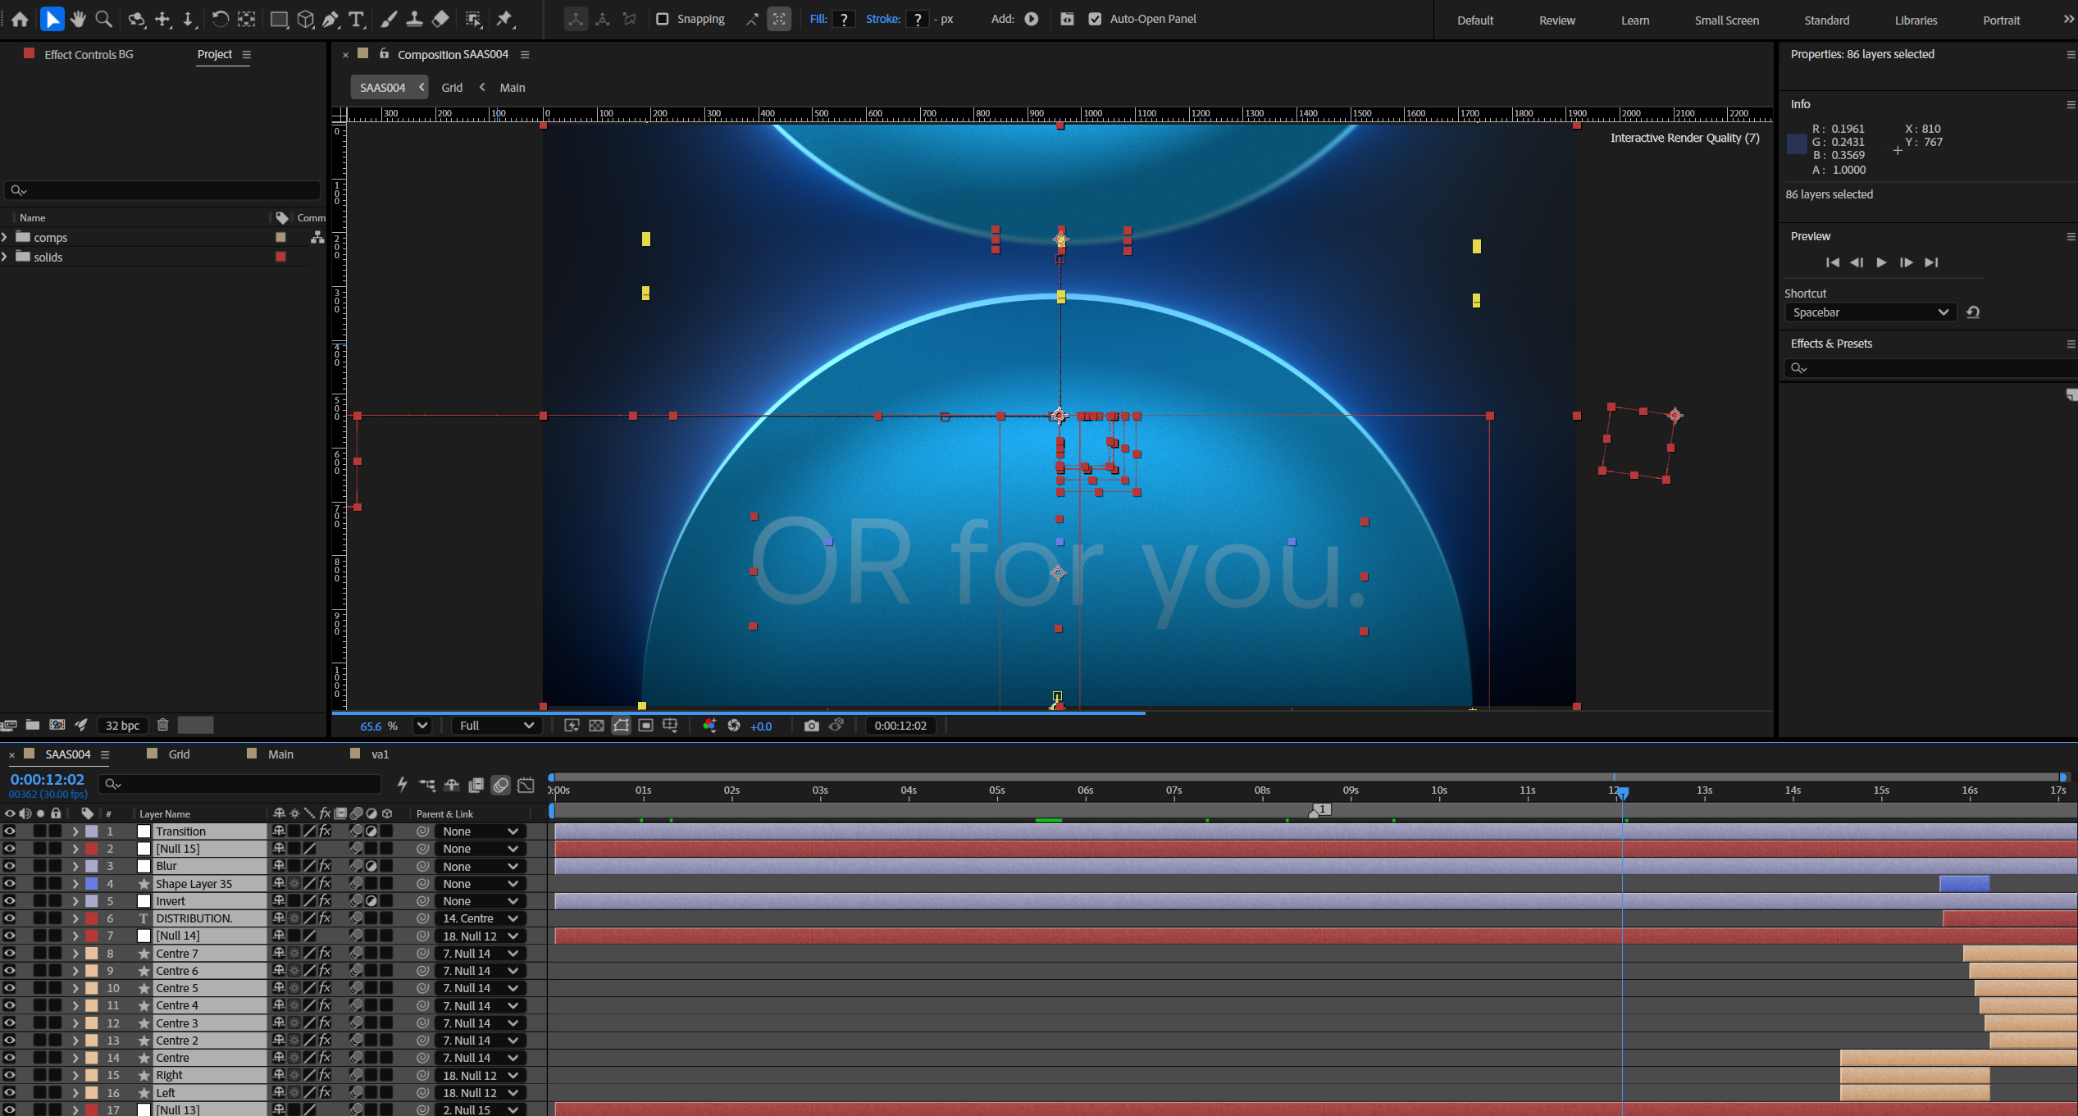Select the Hand tool
Screen dimensions: 2078x1116
click(78, 19)
